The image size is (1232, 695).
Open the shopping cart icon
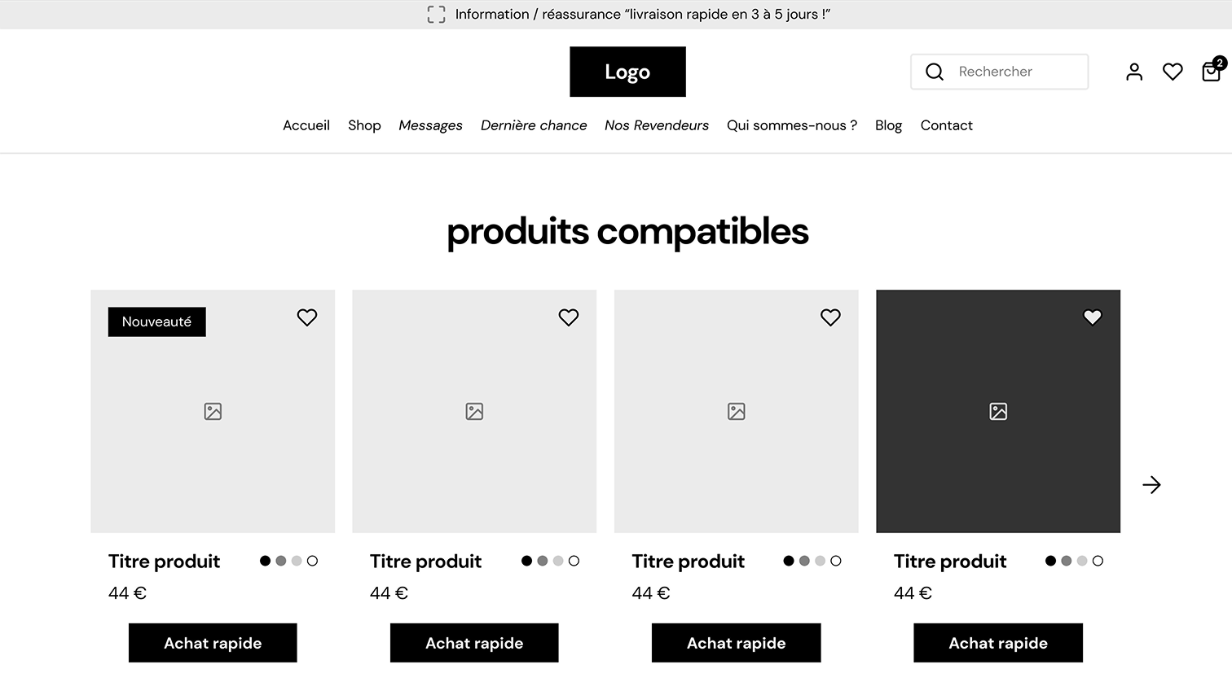pyautogui.click(x=1211, y=72)
